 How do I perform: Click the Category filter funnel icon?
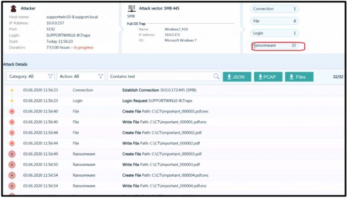coord(50,77)
